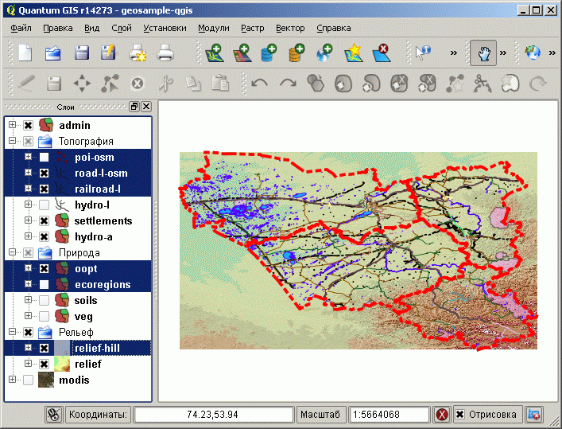
Task: Click the Identify Features tool icon
Action: tap(423, 53)
